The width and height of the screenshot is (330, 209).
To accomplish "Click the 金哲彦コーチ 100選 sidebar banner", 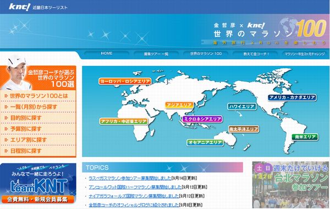I will point(38,73).
